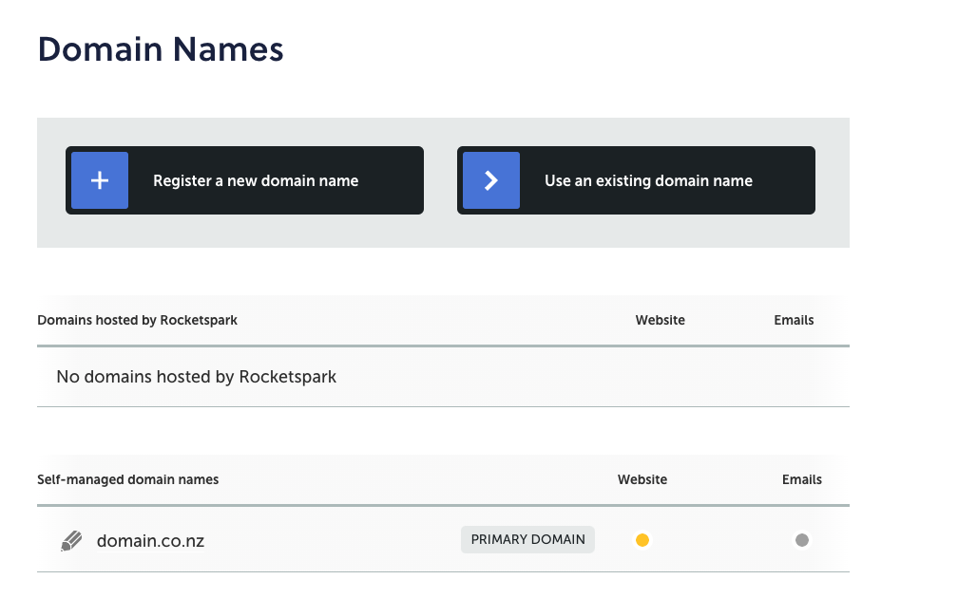Screen dimensions: 958x598
Task: Click the pencil edit icon beside domain.co.nz
Action: pyautogui.click(x=71, y=541)
